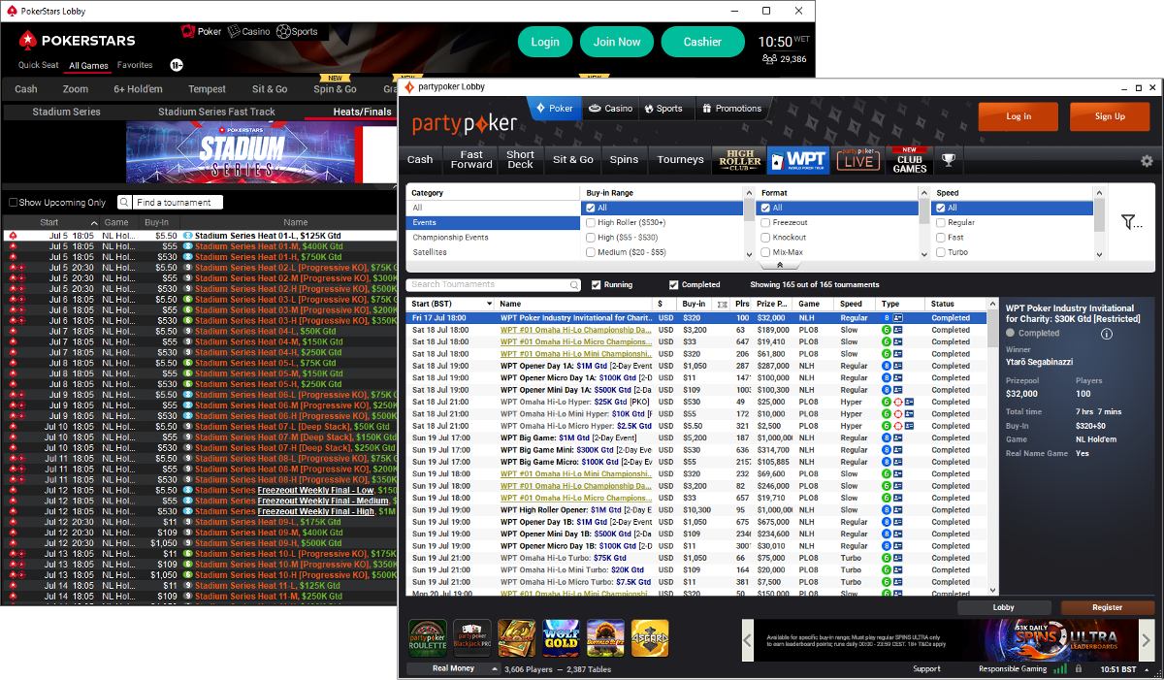Click Log In on partypoker
This screenshot has width=1164, height=680.
click(1018, 116)
